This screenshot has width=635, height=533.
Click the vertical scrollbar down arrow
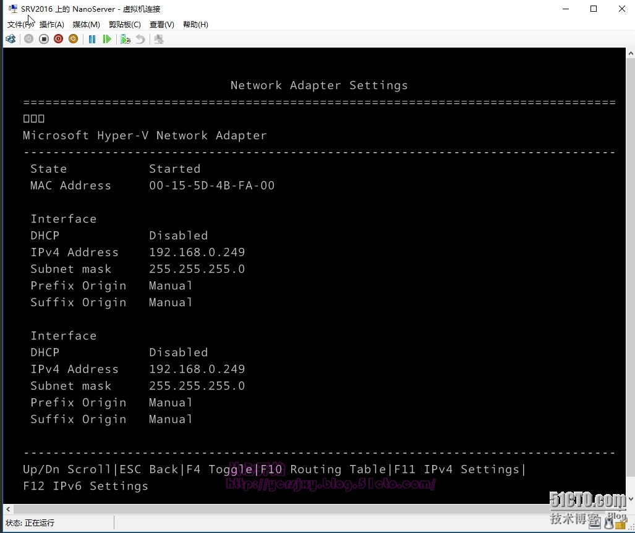click(631, 499)
